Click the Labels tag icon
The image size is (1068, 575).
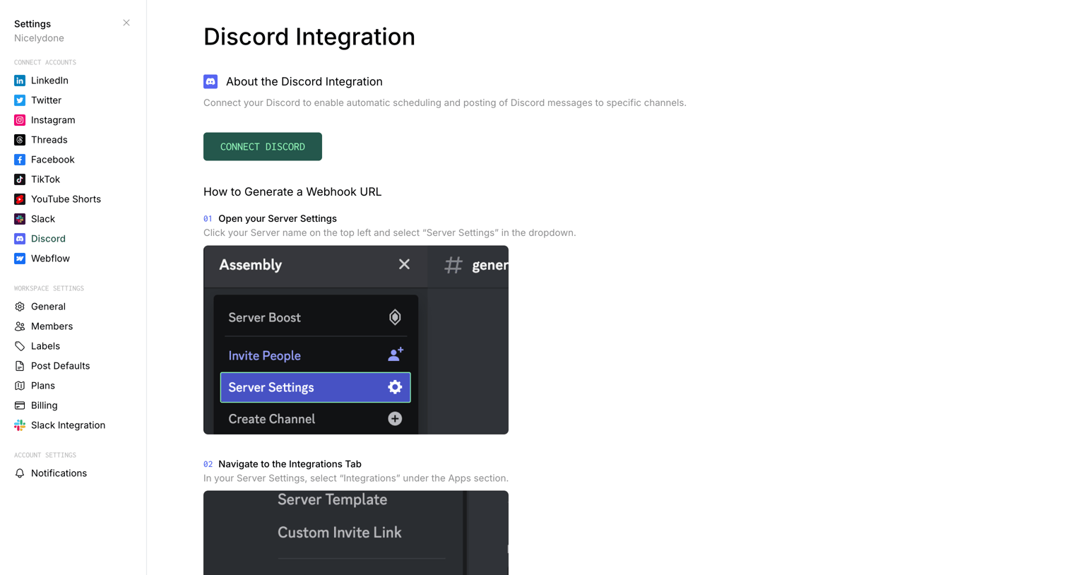20,346
